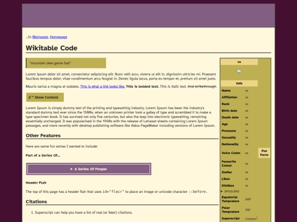Open the Mainpage breadcrumb link
The image size is (297, 222).
(x=40, y=37)
